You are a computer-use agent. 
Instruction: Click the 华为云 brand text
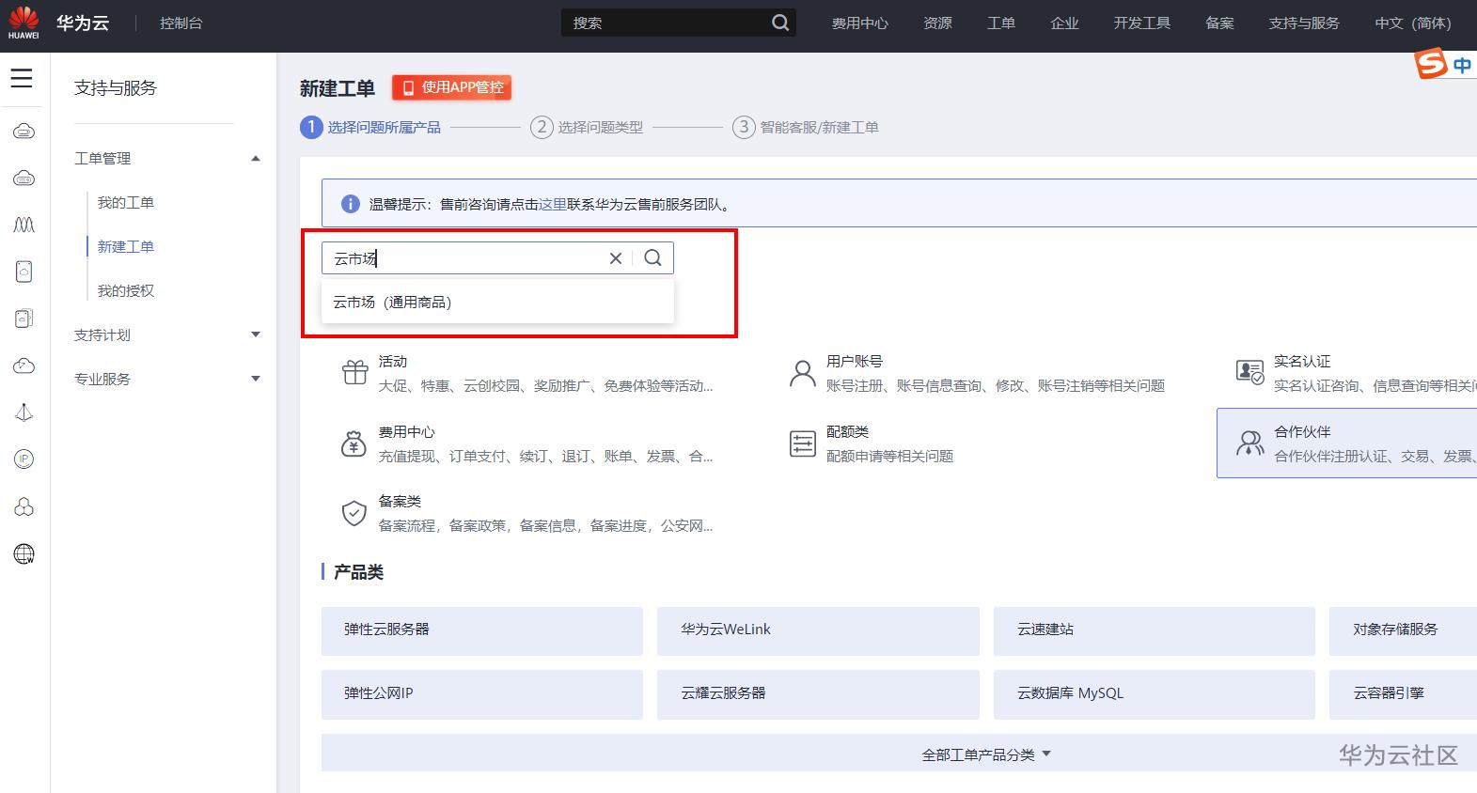click(x=83, y=23)
